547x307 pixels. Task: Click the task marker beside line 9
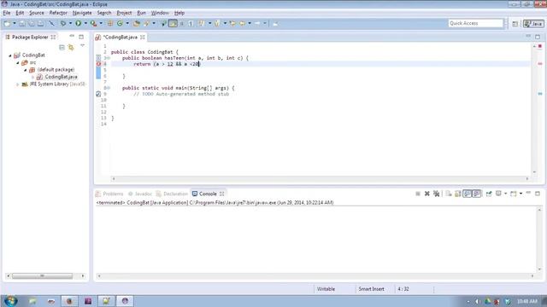98,94
